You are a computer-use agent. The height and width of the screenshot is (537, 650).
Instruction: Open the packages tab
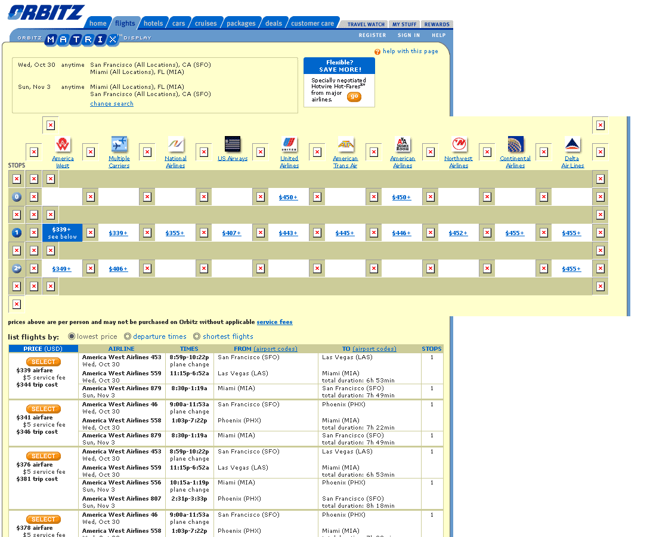coord(241,23)
